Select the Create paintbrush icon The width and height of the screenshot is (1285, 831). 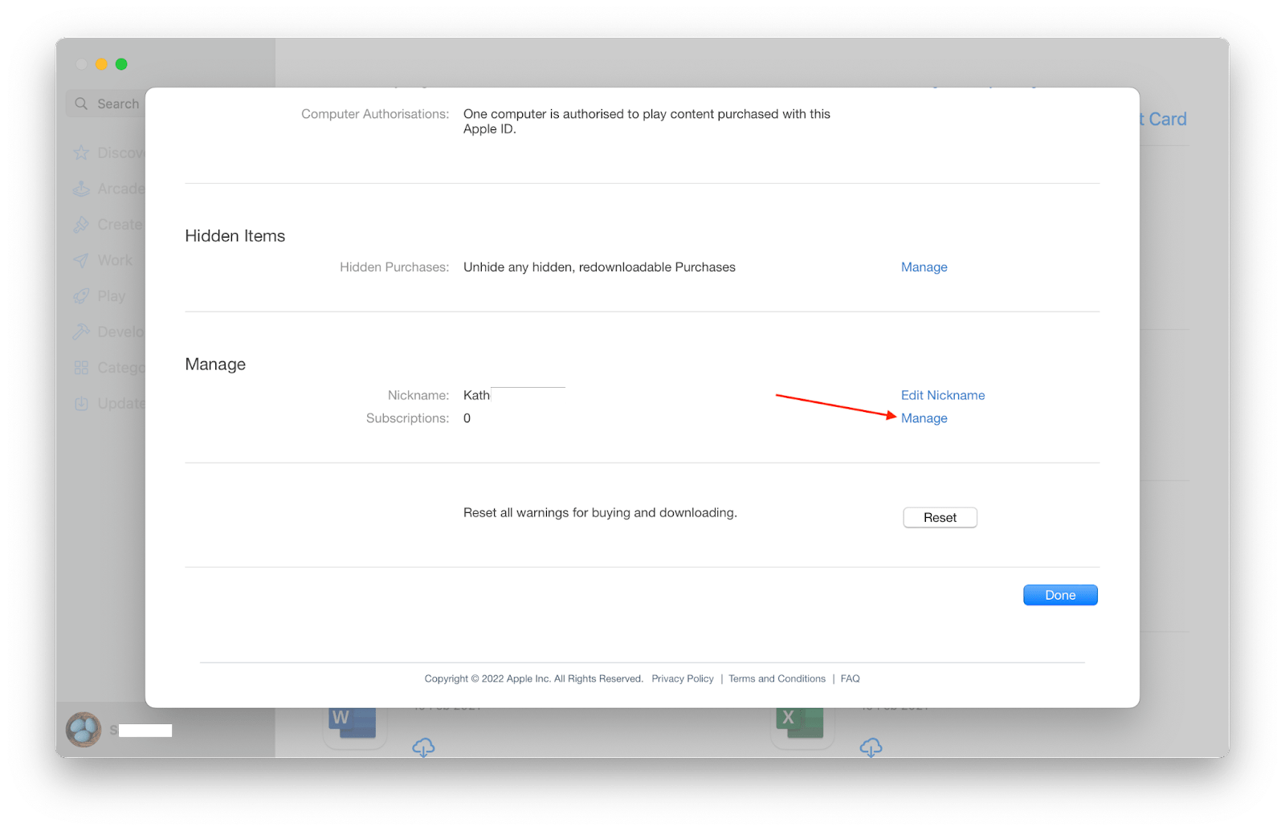(82, 224)
